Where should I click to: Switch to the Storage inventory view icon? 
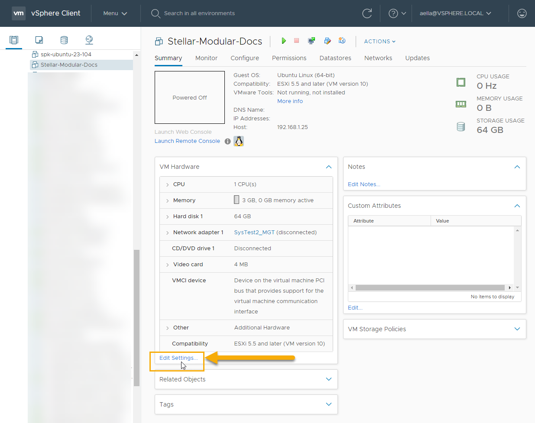tap(64, 40)
